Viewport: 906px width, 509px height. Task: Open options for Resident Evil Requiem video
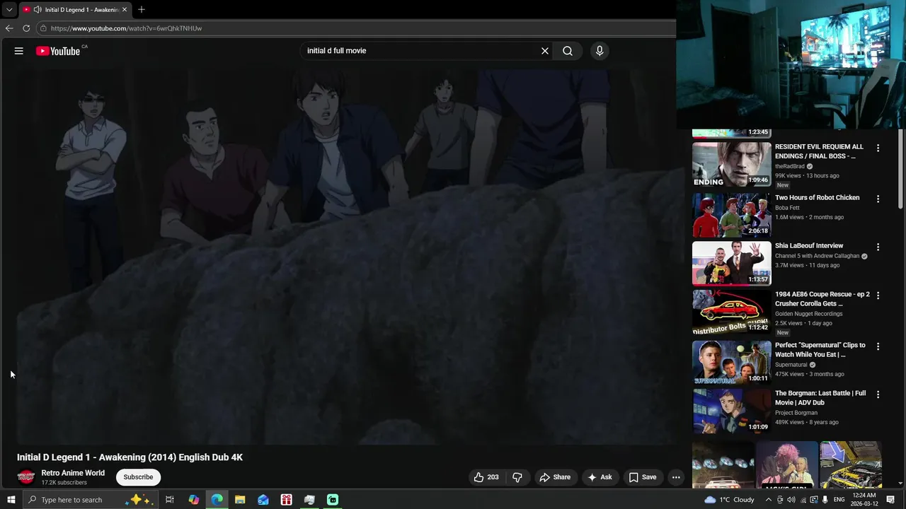[878, 148]
